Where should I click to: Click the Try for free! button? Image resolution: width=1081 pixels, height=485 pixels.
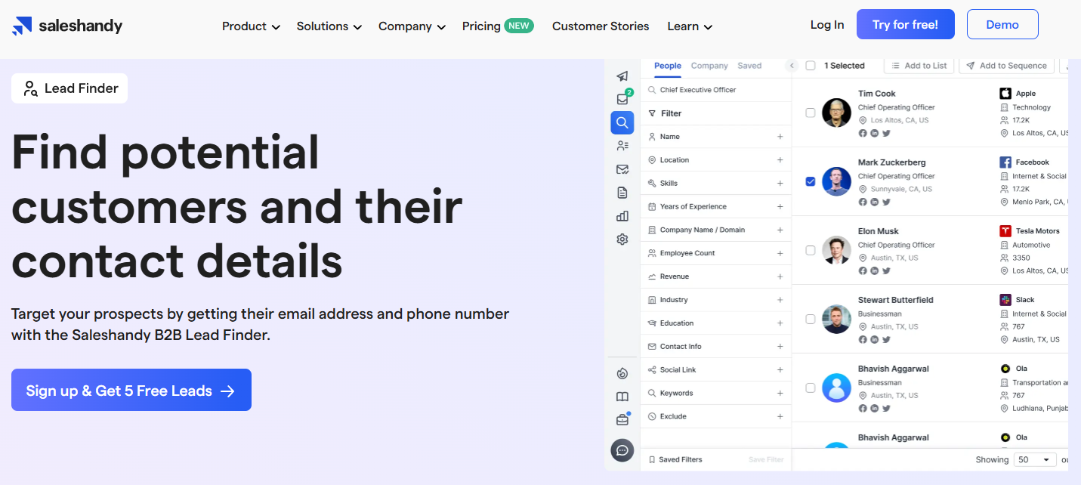[x=906, y=24]
